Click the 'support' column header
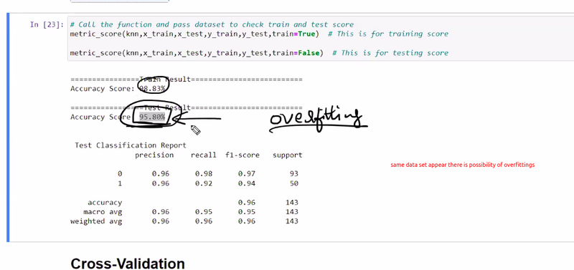Viewport: 574px width, 270px height. [x=288, y=155]
